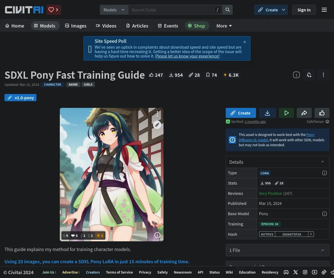
Task: Open the Pony Diffusion XL model link
Action: [x=276, y=137]
